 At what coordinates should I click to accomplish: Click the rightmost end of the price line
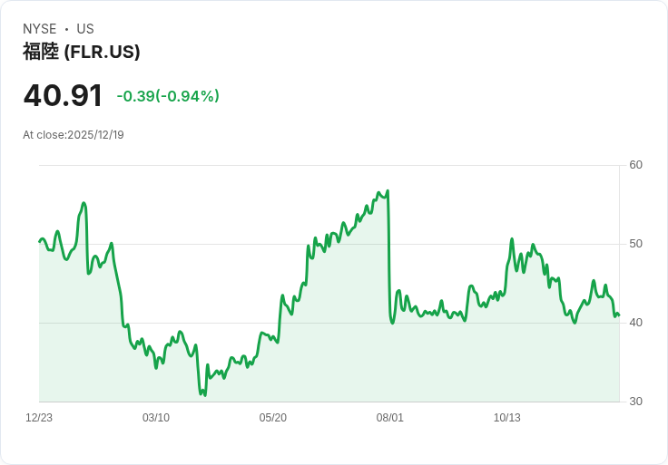point(618,315)
